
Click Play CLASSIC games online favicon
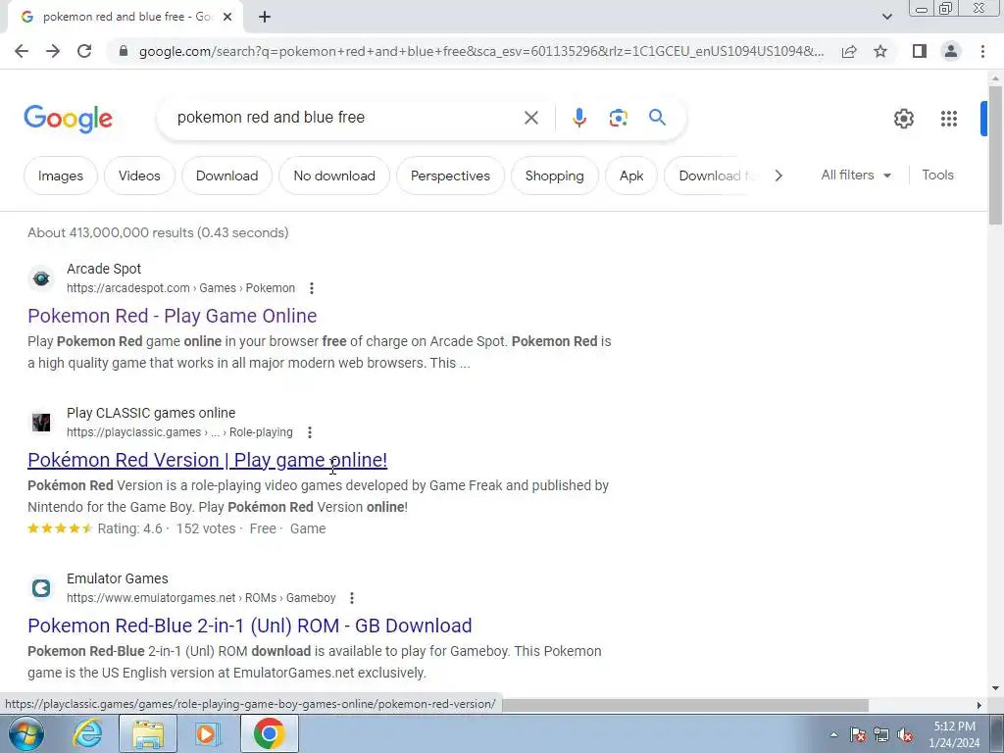coord(41,423)
